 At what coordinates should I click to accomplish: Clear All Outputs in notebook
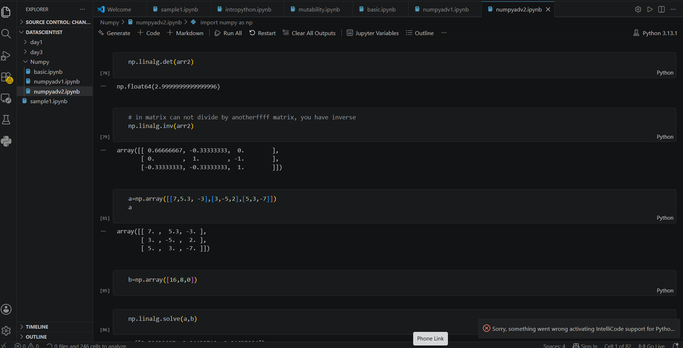[x=309, y=33]
